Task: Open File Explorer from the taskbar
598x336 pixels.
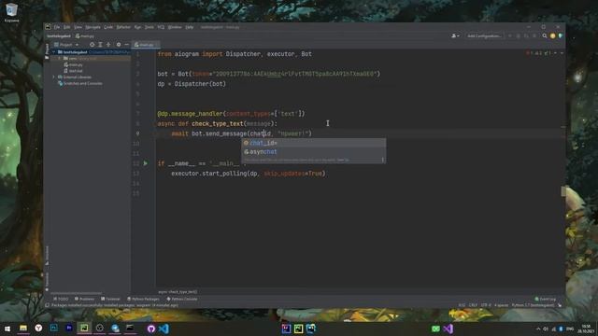Action: click(x=23, y=329)
